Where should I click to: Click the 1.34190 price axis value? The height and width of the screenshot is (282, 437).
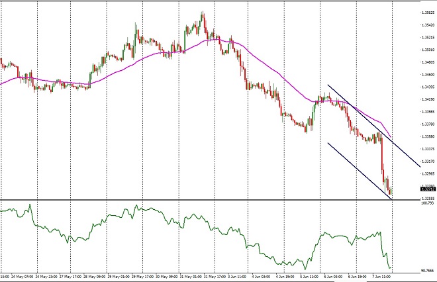[x=428, y=99]
